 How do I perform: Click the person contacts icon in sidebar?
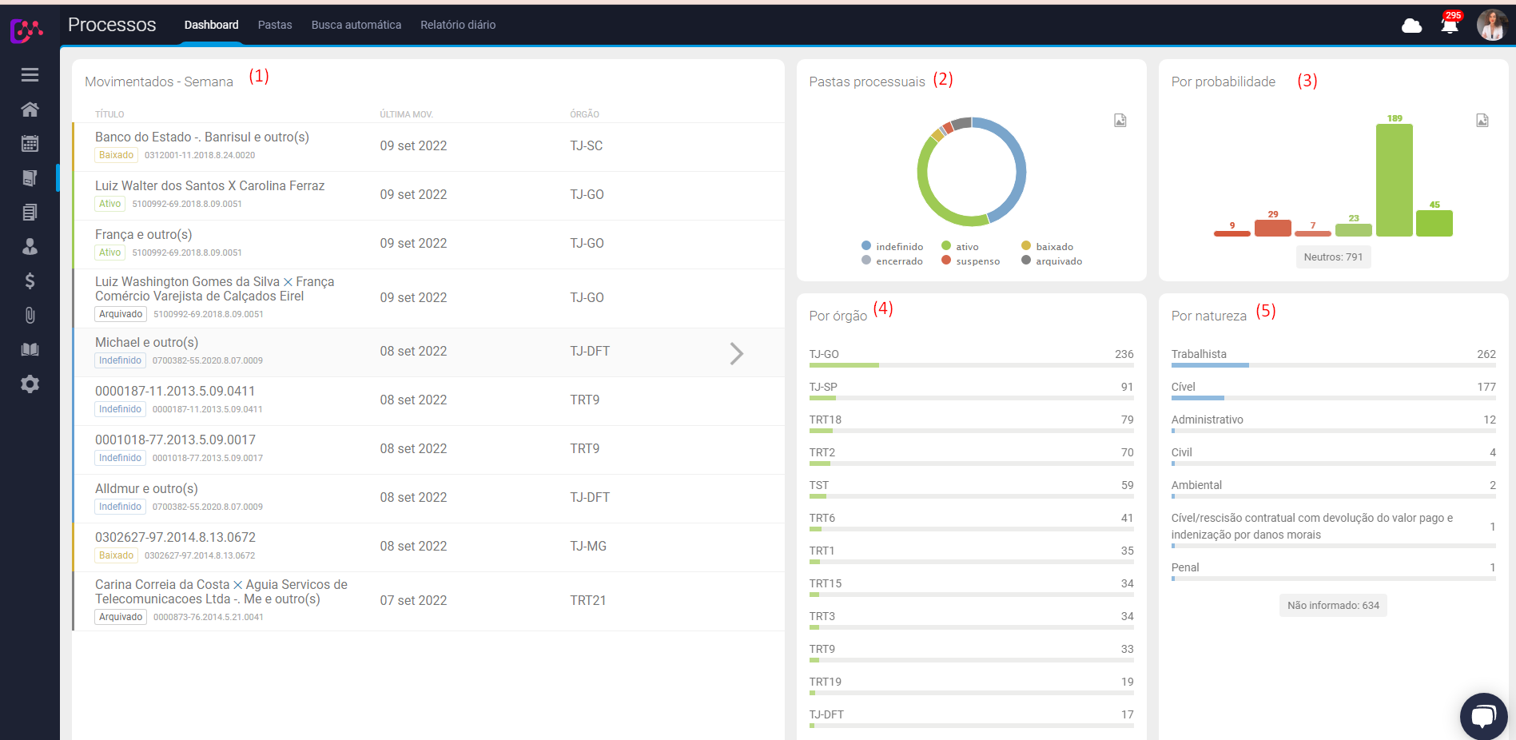30,247
